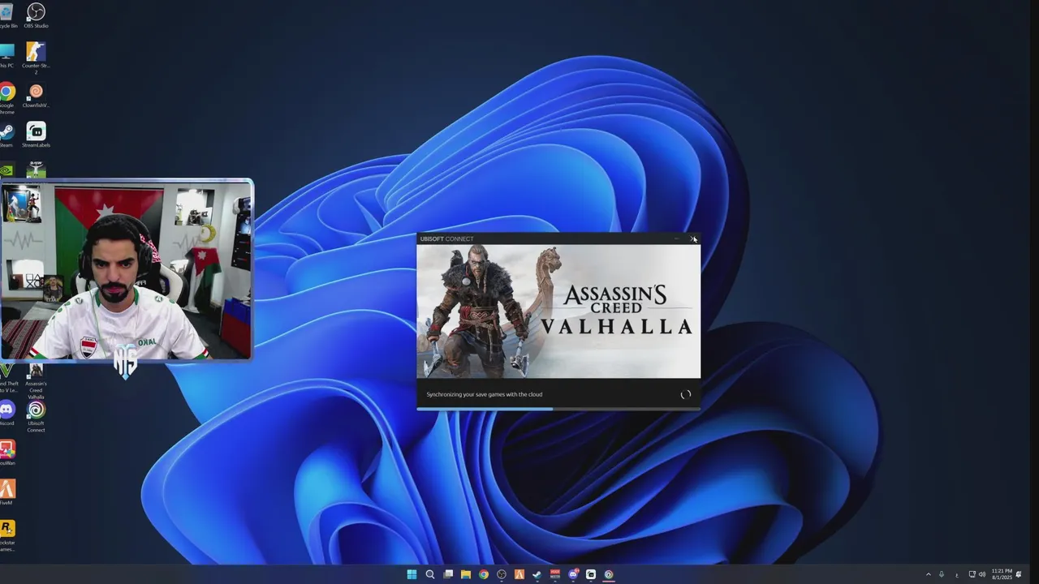
Task: Open Rockstar Games Launcher desktop shortcut
Action: click(x=6, y=535)
